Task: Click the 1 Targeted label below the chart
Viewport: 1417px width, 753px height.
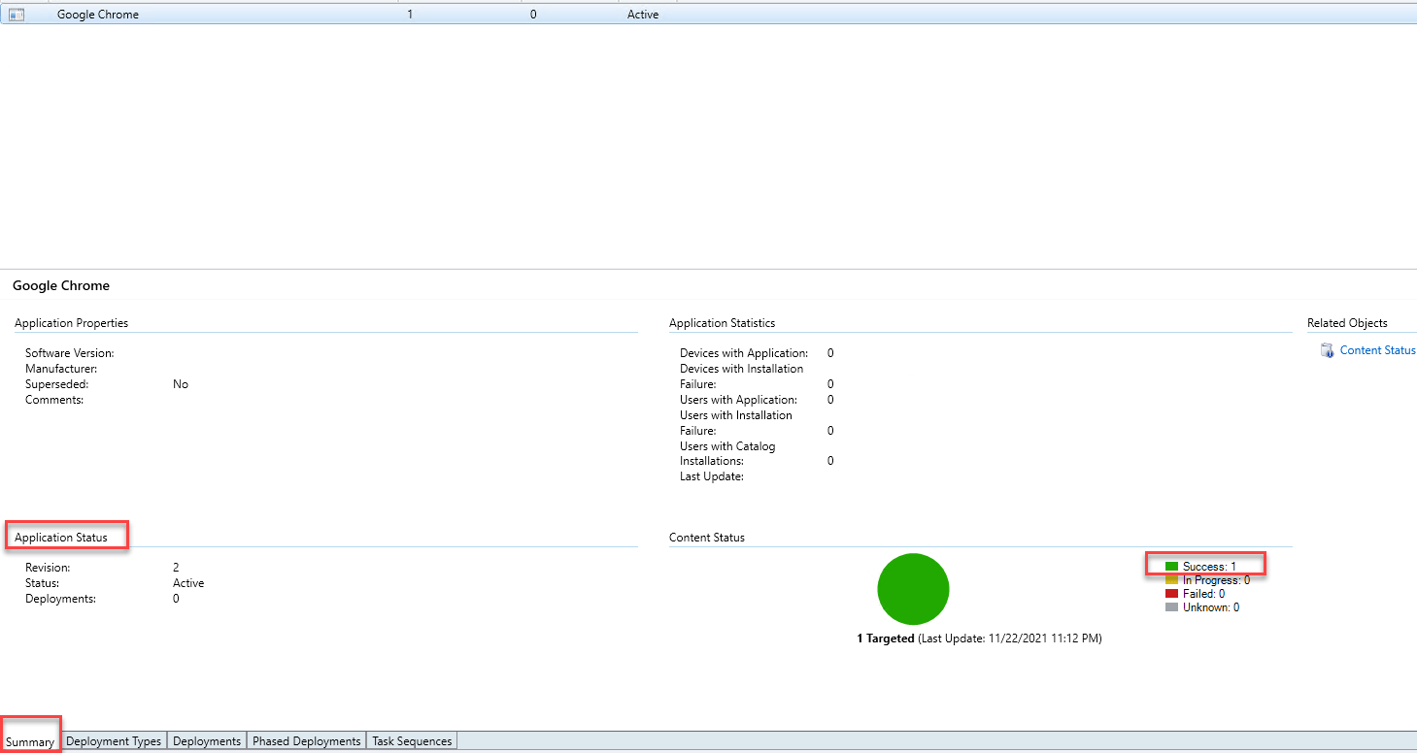Action: (885, 638)
